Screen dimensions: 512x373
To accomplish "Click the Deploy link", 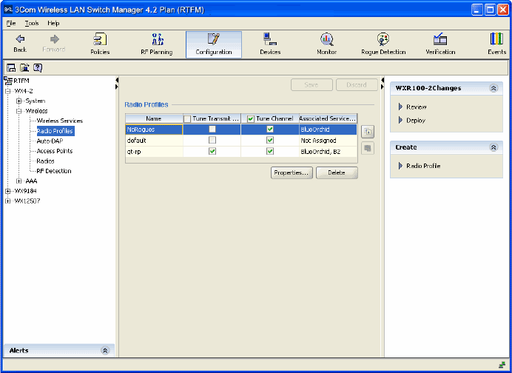I will pyautogui.click(x=416, y=121).
